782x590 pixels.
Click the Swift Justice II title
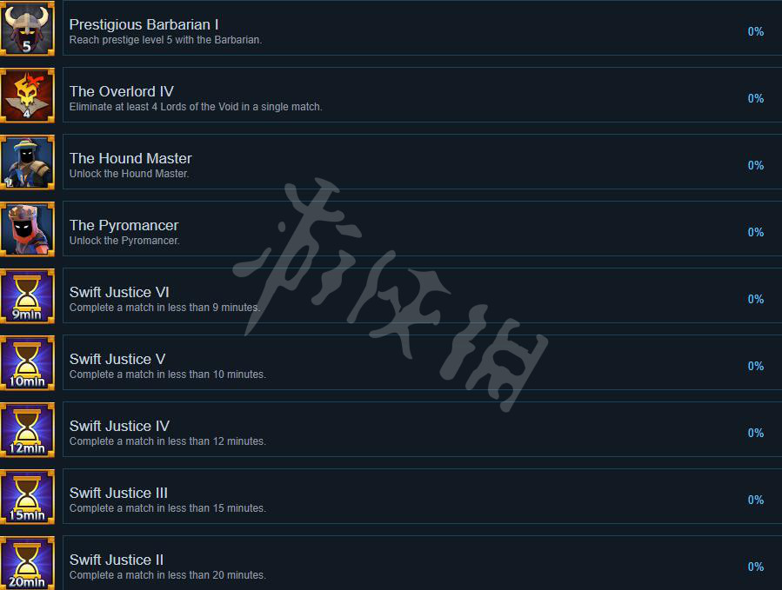click(x=117, y=560)
